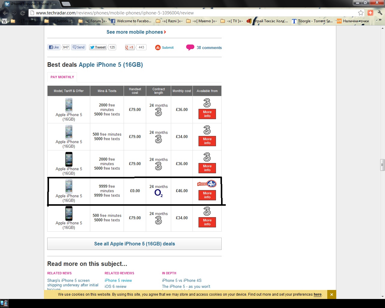The width and height of the screenshot is (385, 308).
Task: Open the Chrome wrench menu
Action: [380, 13]
